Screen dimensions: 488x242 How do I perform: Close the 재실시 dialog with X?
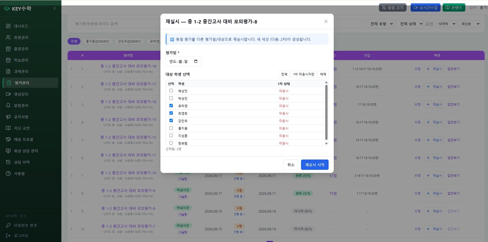tap(326, 21)
